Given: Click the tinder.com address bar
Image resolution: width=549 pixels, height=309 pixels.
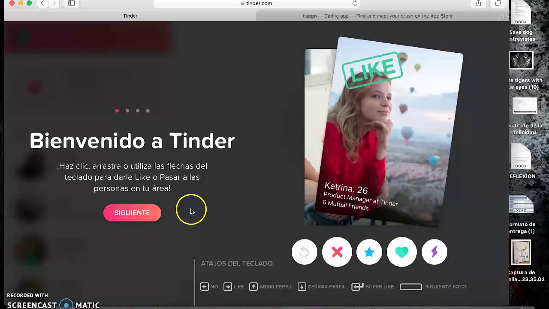Looking at the screenshot, I should pyautogui.click(x=256, y=3).
